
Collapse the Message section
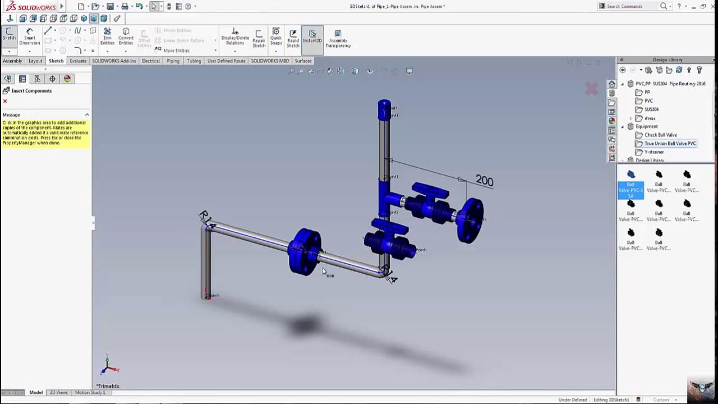coord(86,114)
